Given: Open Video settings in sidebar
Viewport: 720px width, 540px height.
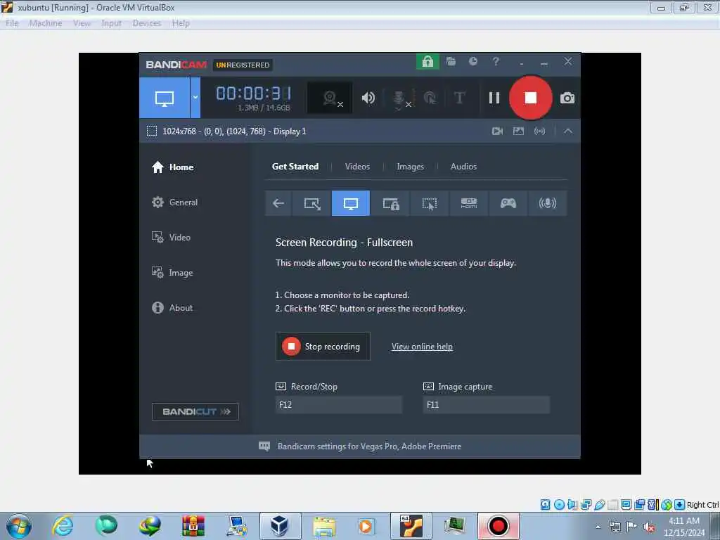Looking at the screenshot, I should pyautogui.click(x=171, y=238).
